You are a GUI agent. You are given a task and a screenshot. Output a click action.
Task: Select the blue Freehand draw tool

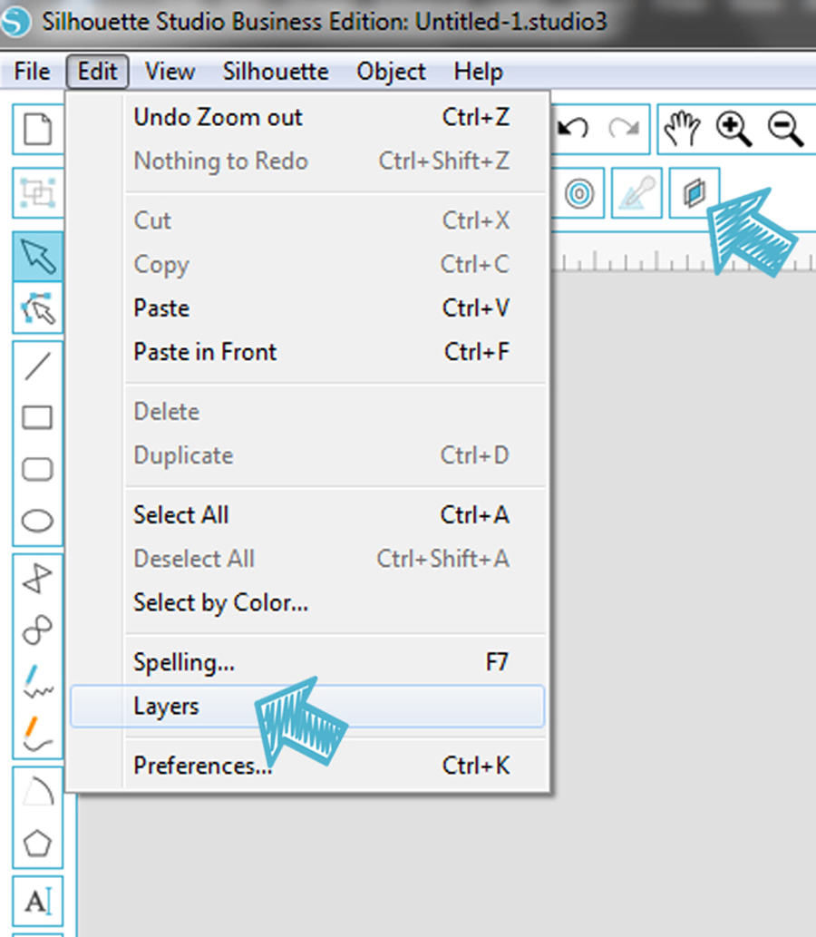[x=38, y=681]
